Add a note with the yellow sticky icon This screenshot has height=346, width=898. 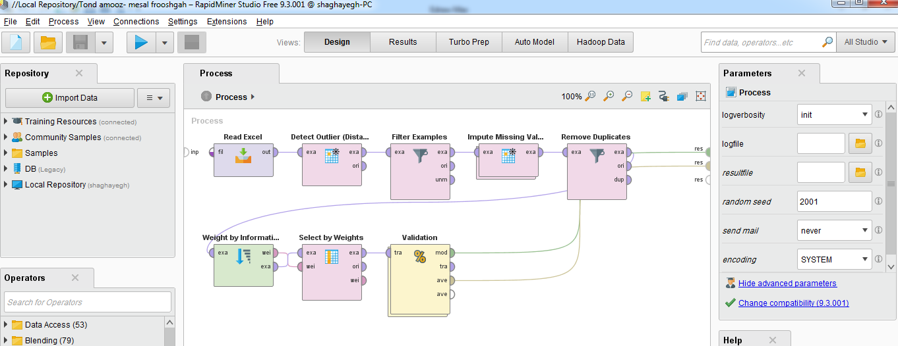[x=645, y=96]
